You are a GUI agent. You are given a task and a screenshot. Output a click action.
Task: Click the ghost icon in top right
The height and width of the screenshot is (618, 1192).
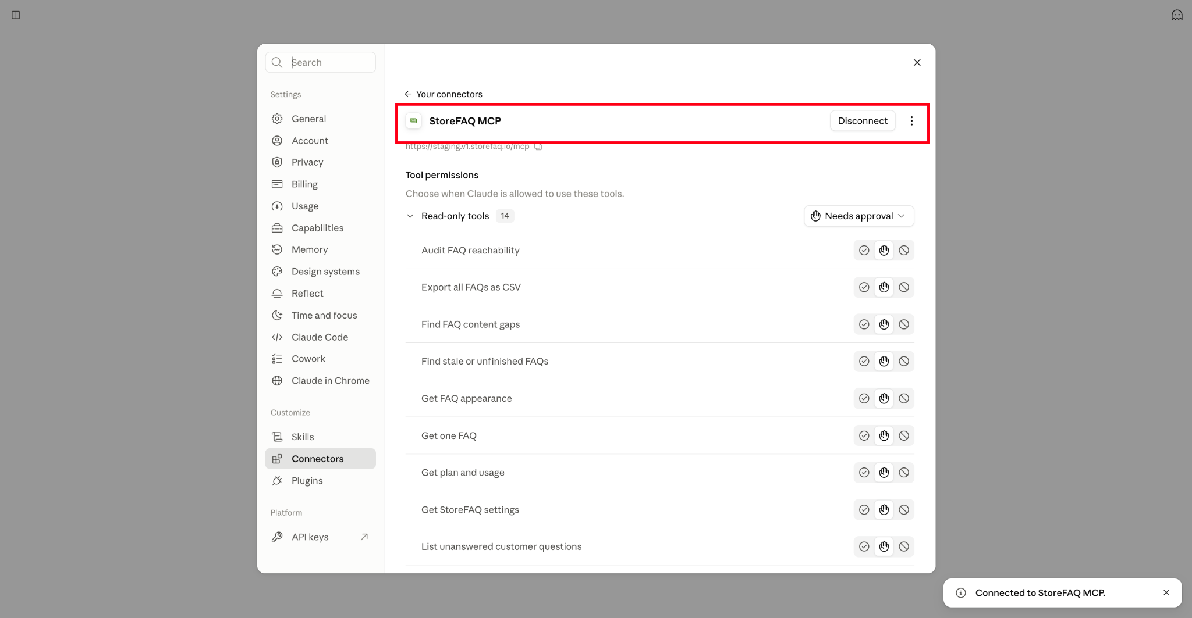point(1176,15)
